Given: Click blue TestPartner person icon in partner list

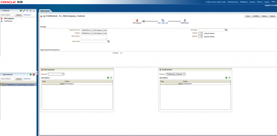Looking at the screenshot, I should coord(2,21).
